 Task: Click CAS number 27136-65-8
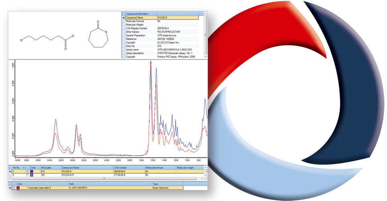[120, 175]
